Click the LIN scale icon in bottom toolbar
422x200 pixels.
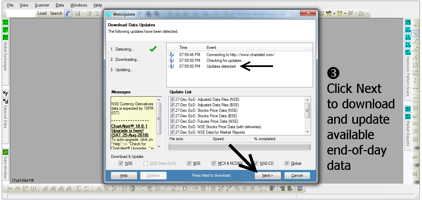(x=195, y=189)
